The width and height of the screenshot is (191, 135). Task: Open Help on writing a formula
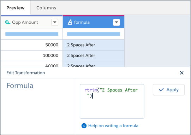click(x=113, y=126)
